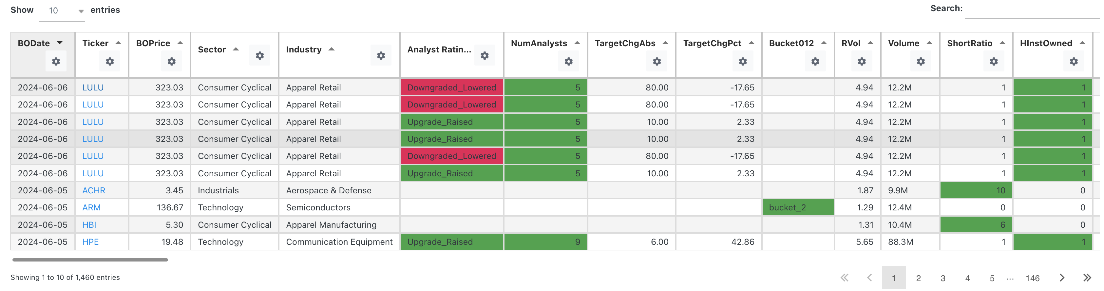Open the ACHR ticker link
Image resolution: width=1104 pixels, height=291 pixels.
pos(93,190)
